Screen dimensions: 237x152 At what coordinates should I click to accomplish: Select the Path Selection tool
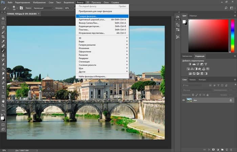(x=3, y=92)
